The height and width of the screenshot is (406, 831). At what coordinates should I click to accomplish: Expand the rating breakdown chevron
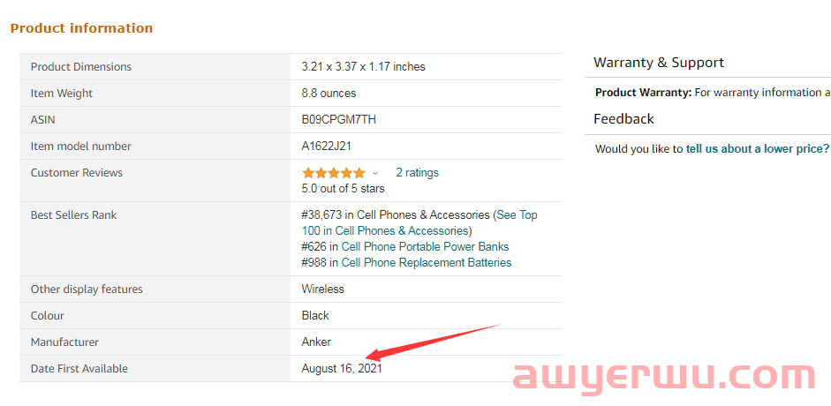tap(375, 173)
